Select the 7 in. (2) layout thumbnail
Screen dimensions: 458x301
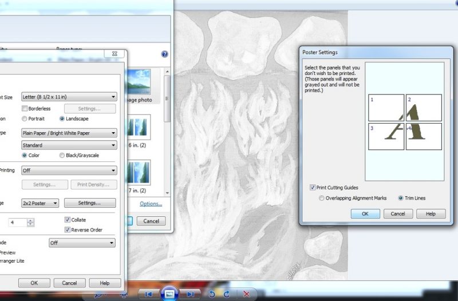(139, 173)
